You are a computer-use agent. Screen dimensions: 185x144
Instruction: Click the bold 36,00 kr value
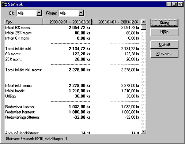tap(82, 96)
